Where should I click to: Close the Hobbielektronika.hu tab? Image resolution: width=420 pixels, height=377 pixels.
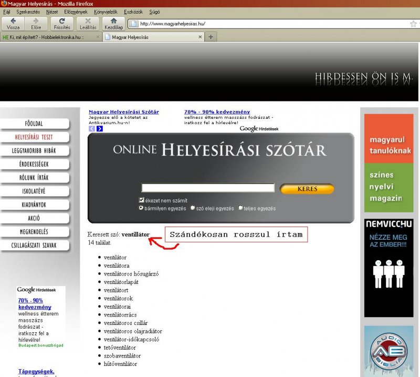[x=98, y=37]
